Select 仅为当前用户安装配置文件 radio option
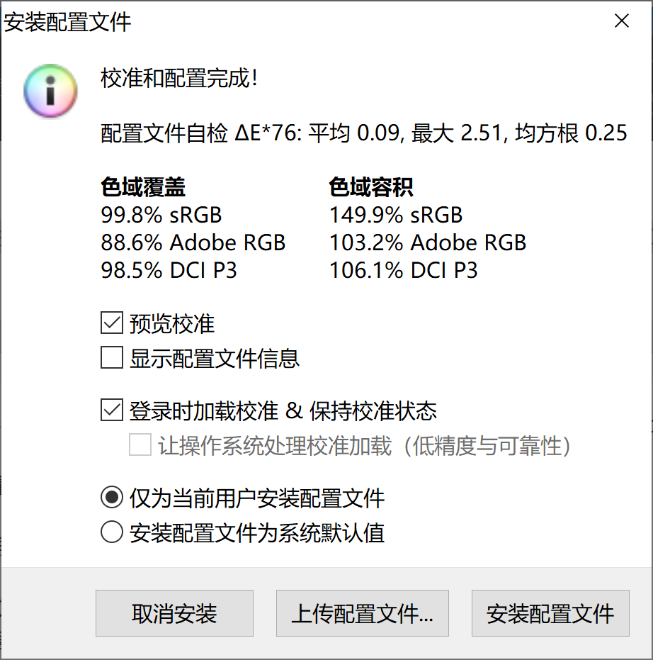This screenshot has width=653, height=660. click(112, 498)
